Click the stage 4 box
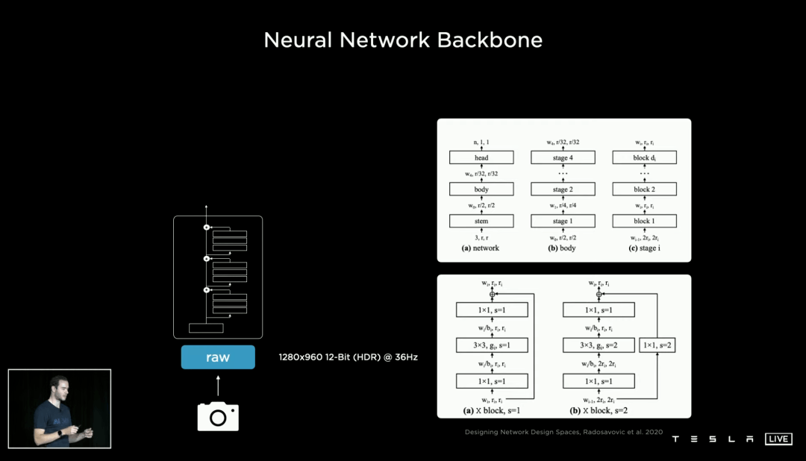This screenshot has width=806, height=461. [563, 158]
